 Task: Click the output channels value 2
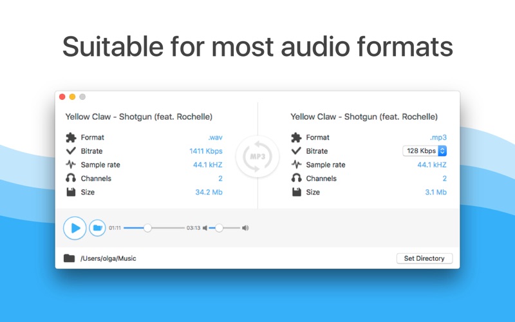coord(444,178)
